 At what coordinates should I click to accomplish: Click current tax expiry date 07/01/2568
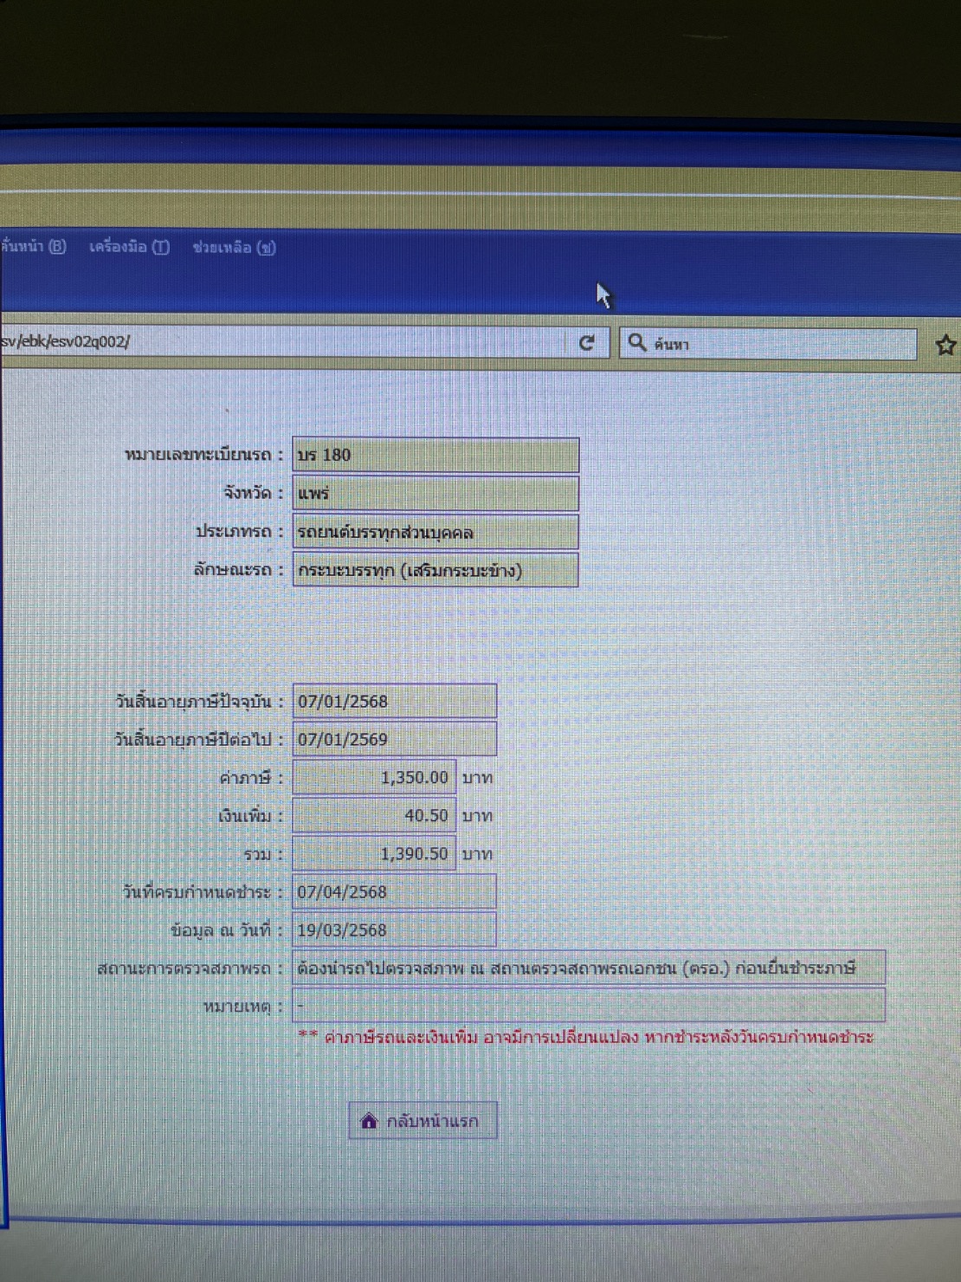coord(395,701)
